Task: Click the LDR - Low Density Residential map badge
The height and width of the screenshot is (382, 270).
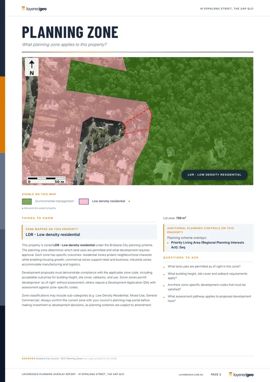Action: pyautogui.click(x=215, y=175)
